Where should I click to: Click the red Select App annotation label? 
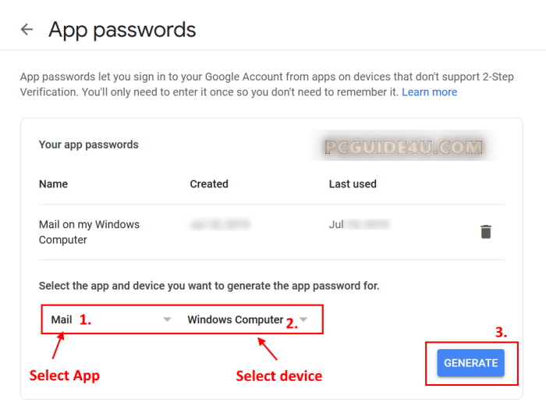pos(65,376)
